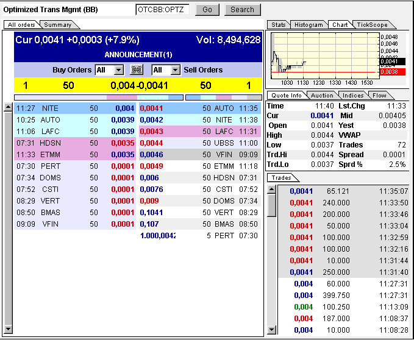Show the Stats tab
Image resolution: width=414 pixels, height=340 pixels.
279,25
